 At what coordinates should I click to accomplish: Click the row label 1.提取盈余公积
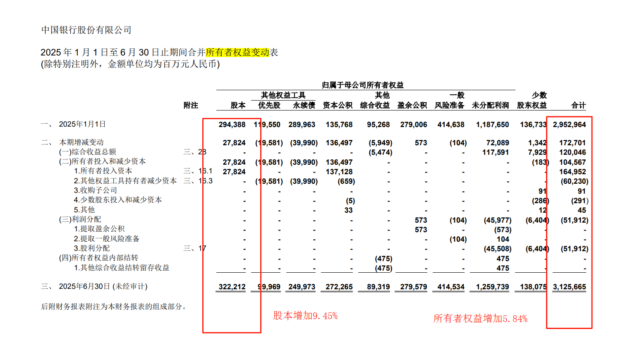pos(99,229)
